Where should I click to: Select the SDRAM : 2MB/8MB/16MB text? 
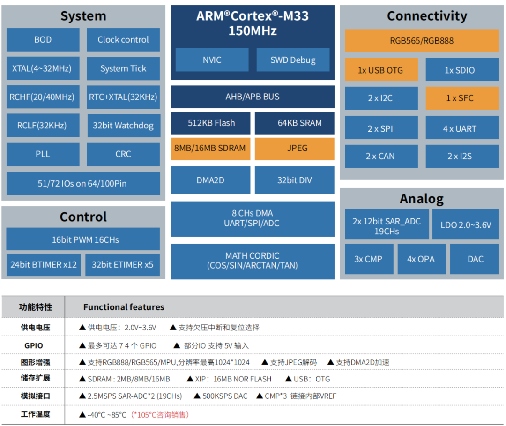[129, 379]
